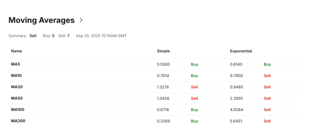Click MA20 simple value 1.3276
The height and width of the screenshot is (139, 311).
pyautogui.click(x=163, y=87)
